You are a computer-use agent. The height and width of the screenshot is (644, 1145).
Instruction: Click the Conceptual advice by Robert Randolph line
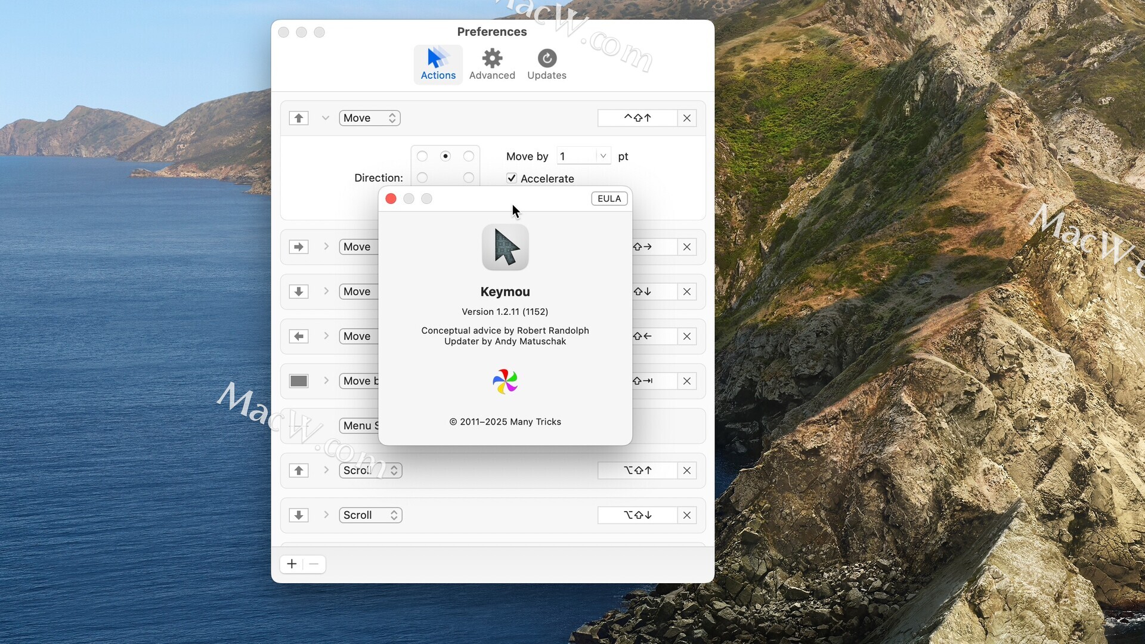click(505, 330)
